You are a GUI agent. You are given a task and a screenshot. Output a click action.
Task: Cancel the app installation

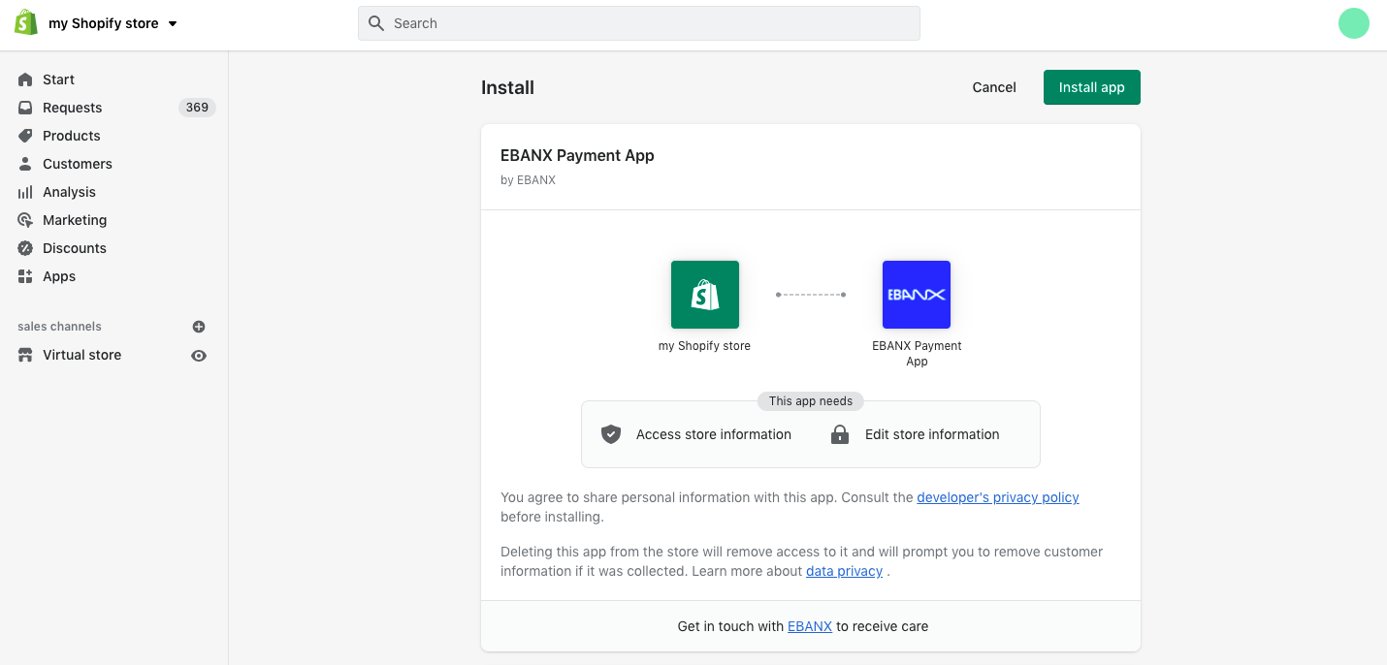(994, 87)
